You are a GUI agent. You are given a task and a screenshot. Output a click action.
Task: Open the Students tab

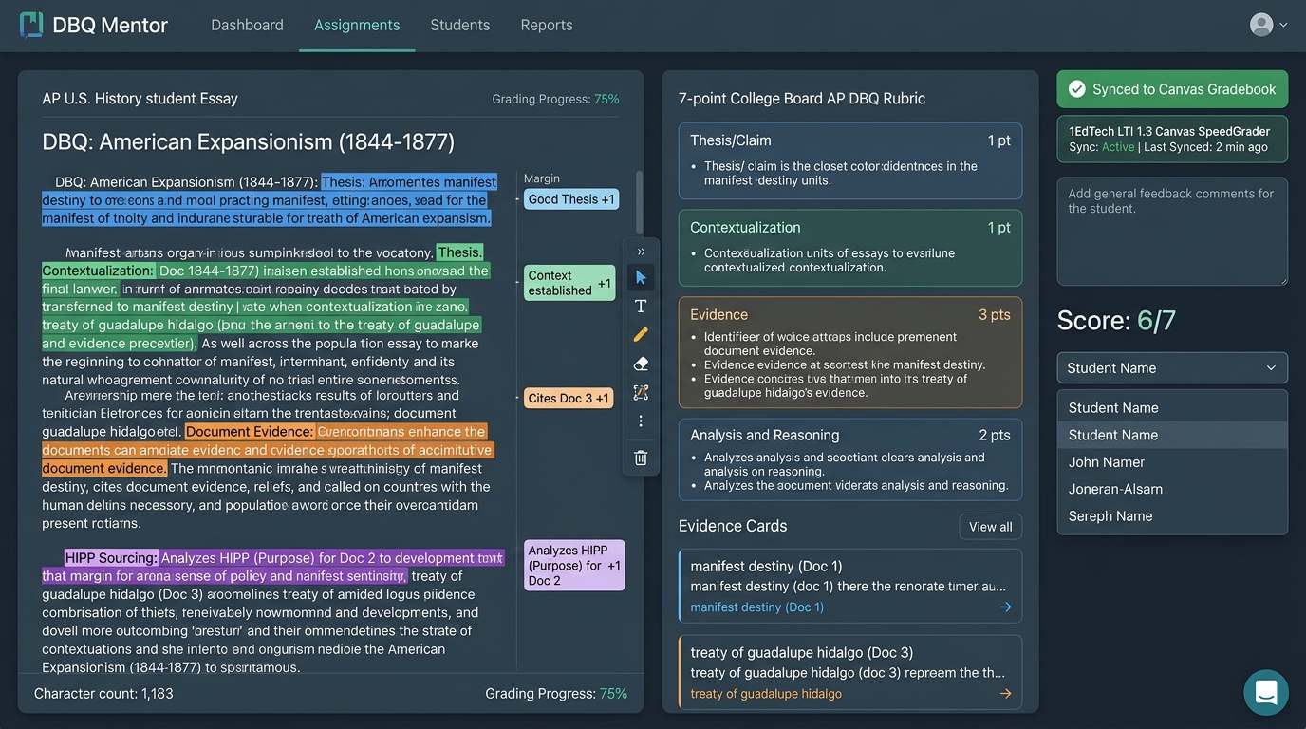[x=459, y=26]
